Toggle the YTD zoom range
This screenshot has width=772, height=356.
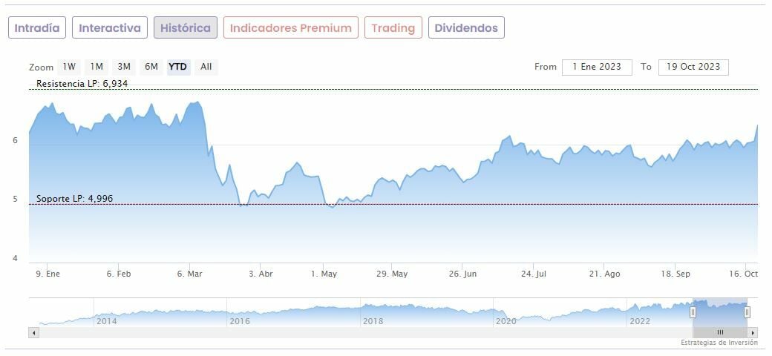(178, 67)
